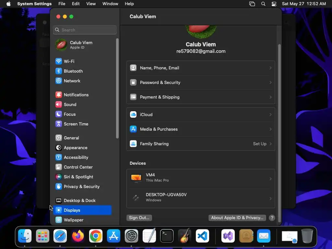
Task: Open the System Settings menu
Action: point(34,4)
